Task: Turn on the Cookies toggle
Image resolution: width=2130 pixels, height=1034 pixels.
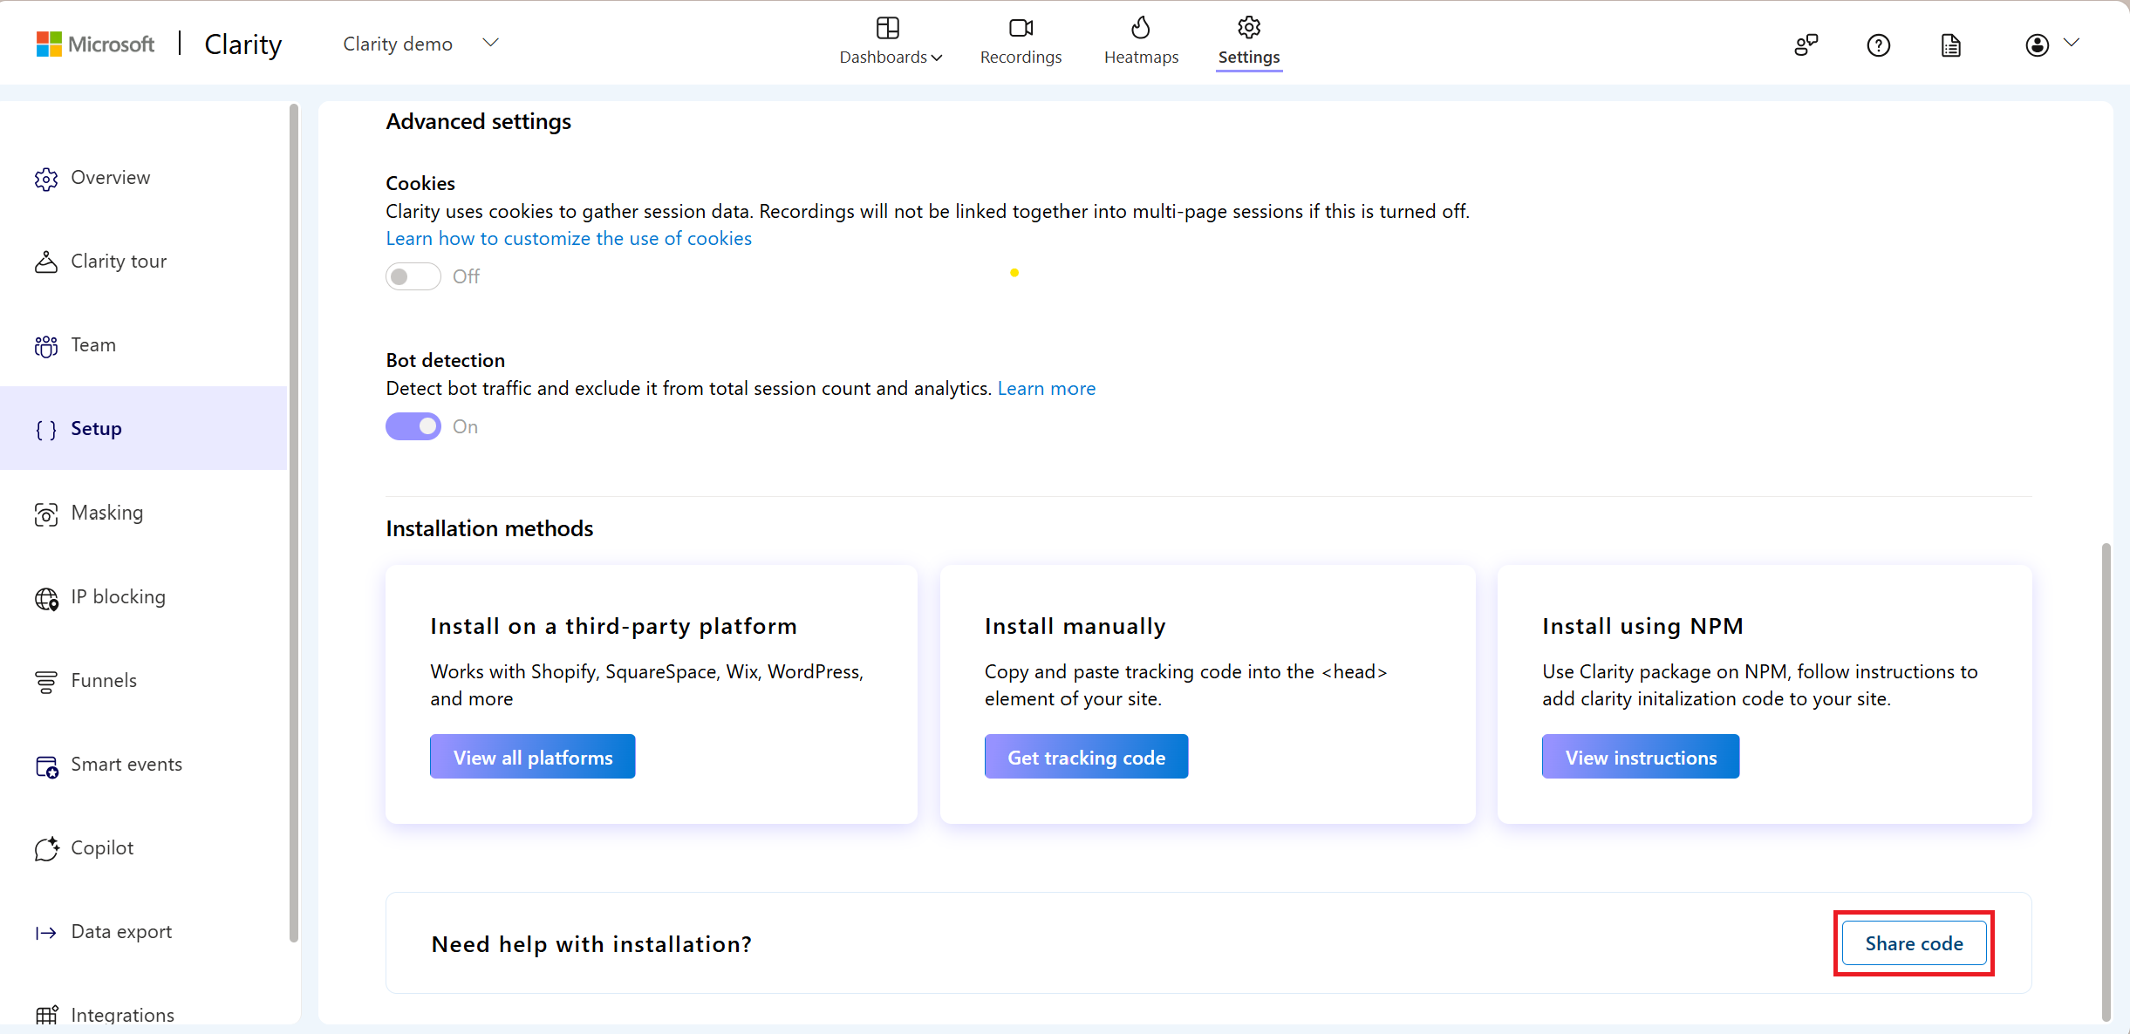Action: [413, 276]
